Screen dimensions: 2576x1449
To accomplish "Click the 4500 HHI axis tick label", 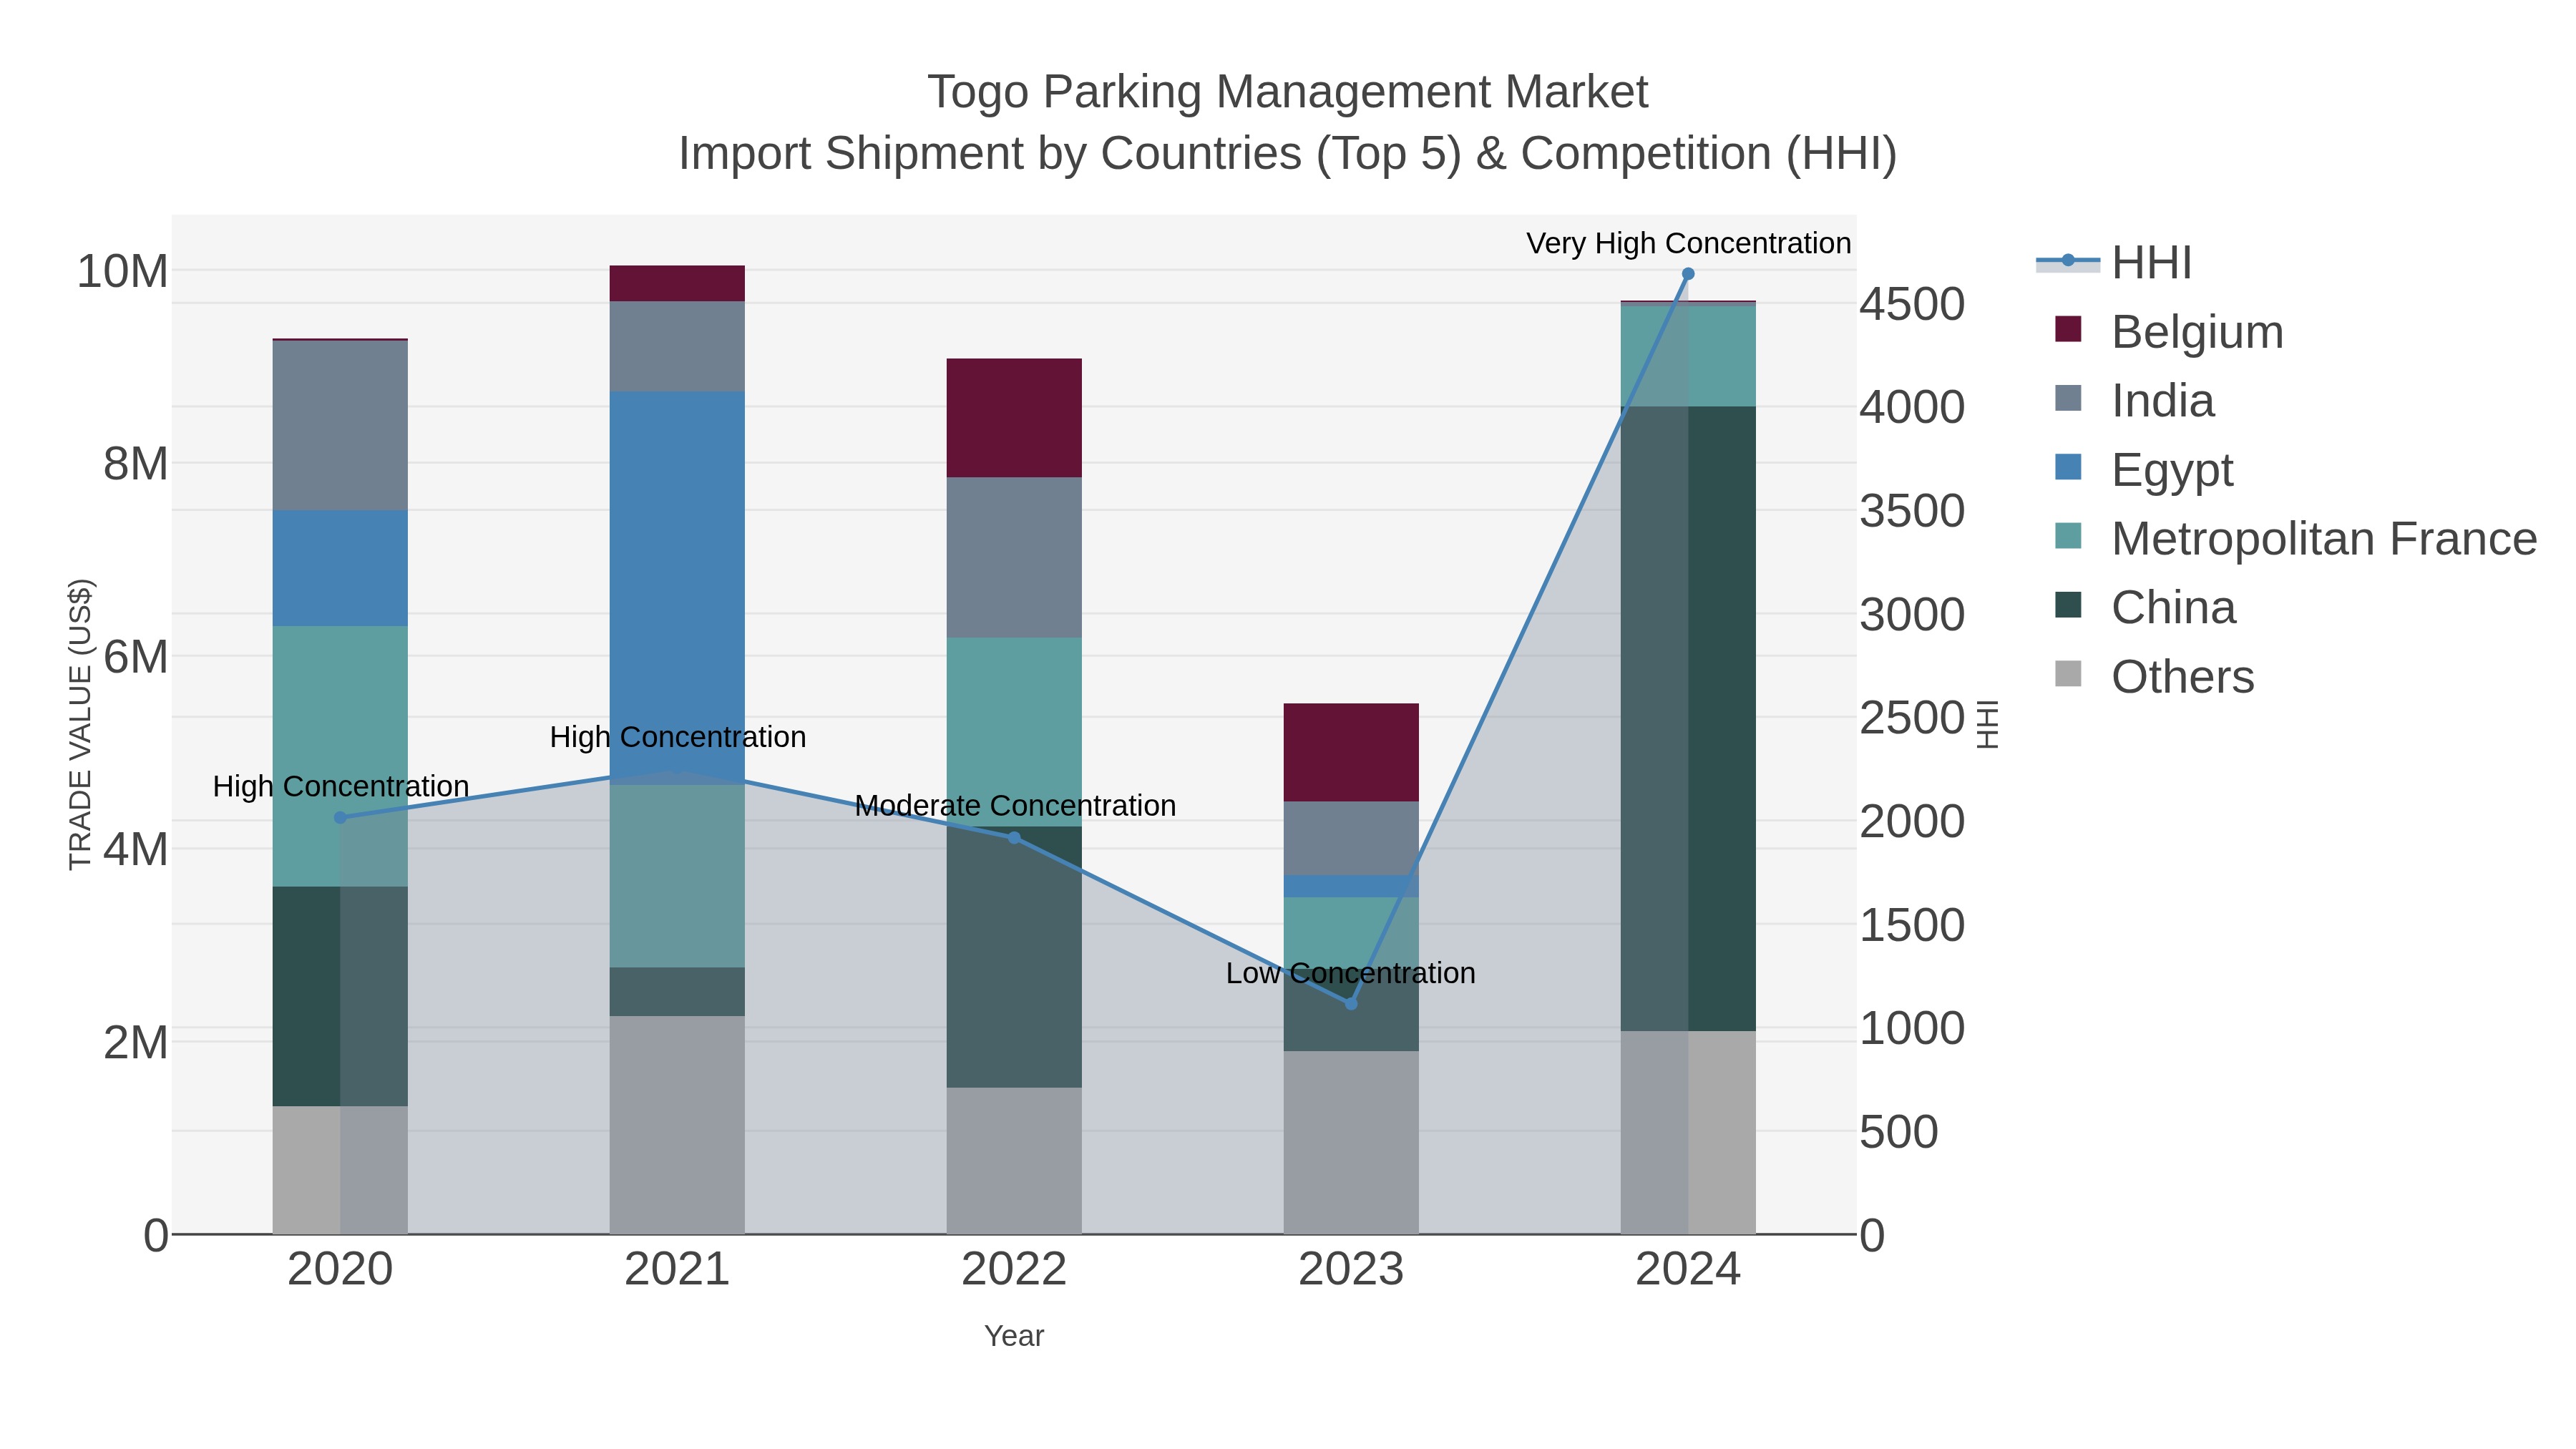I will tap(1912, 304).
